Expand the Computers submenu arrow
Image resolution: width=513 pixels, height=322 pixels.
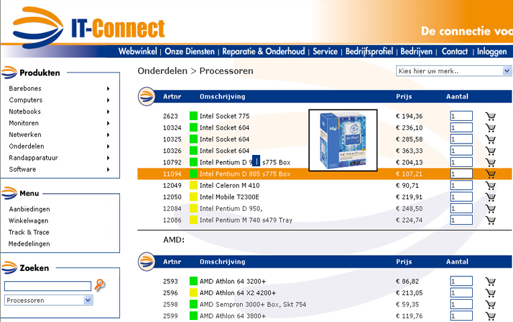pyautogui.click(x=108, y=100)
